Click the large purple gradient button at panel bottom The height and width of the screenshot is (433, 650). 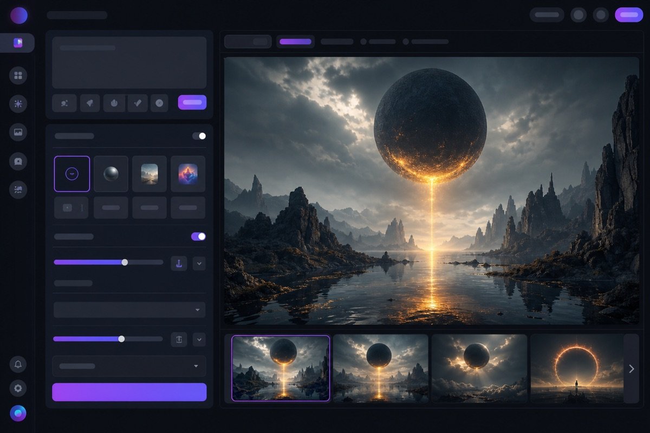(129, 392)
